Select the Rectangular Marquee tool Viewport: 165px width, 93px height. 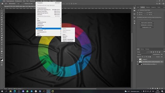2,11
